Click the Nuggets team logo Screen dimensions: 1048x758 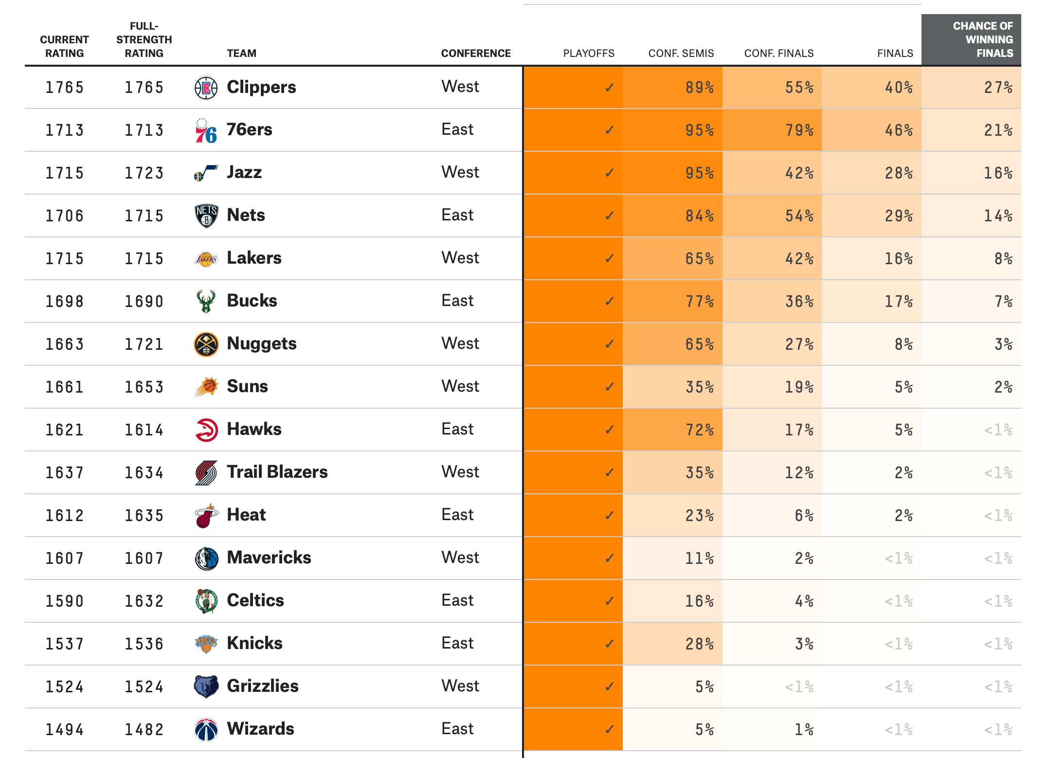206,344
